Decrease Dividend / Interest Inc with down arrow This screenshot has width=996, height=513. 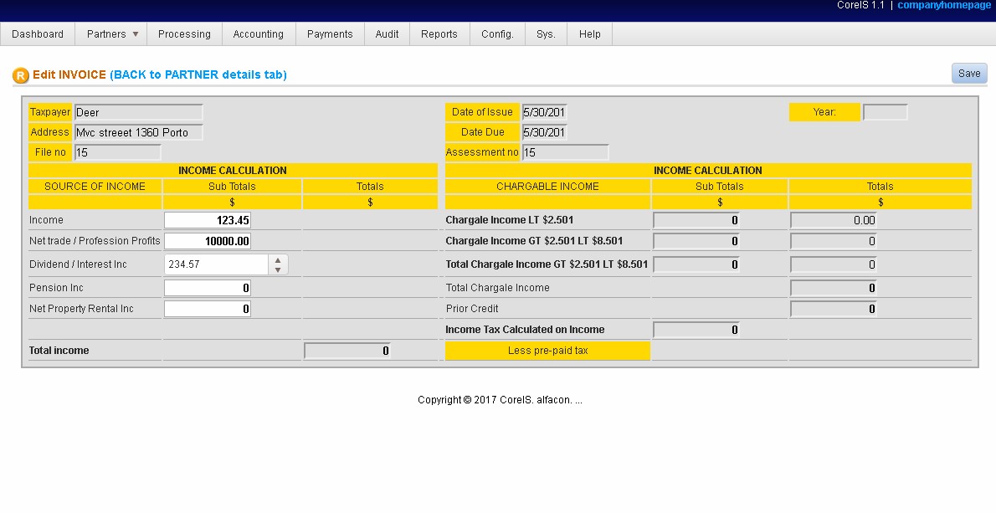click(278, 269)
